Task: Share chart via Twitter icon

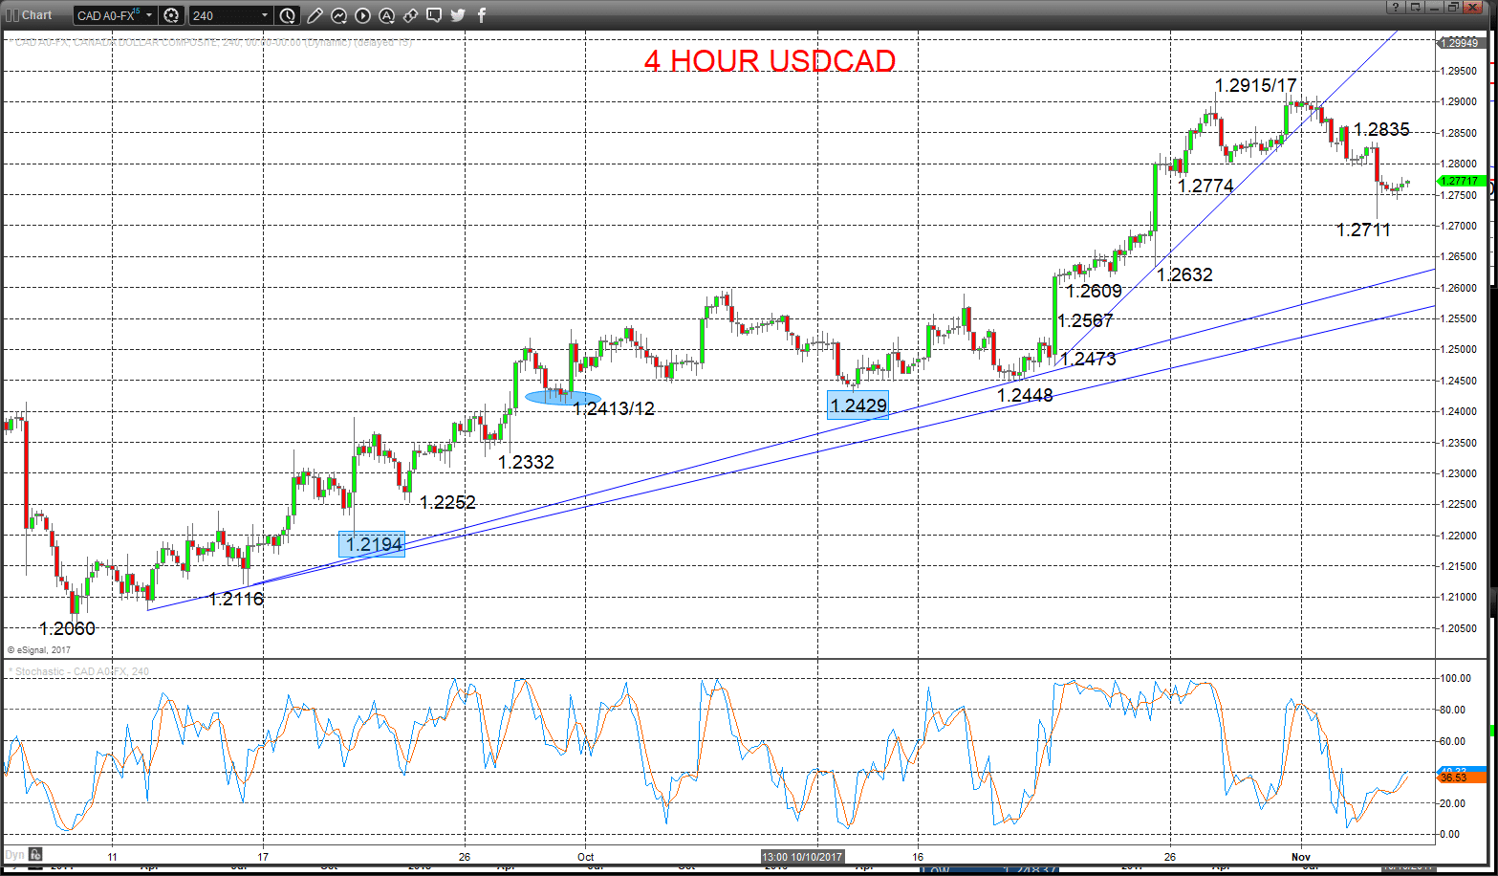Action: pyautogui.click(x=458, y=15)
